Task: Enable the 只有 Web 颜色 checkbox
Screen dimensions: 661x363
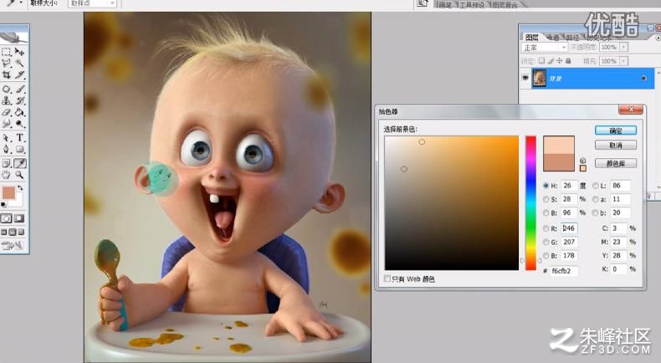Action: [x=387, y=279]
